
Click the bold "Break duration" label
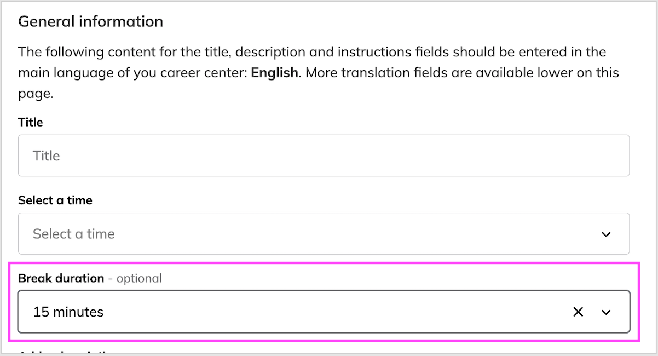coord(61,278)
